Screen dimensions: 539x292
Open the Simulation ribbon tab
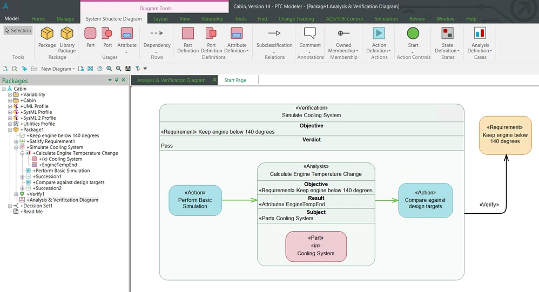point(386,19)
